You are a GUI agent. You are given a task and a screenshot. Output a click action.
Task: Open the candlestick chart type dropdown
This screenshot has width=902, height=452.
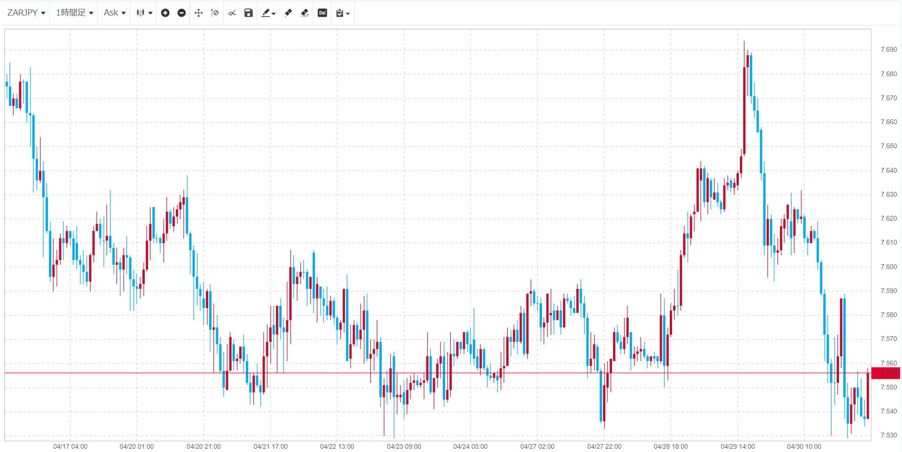144,13
